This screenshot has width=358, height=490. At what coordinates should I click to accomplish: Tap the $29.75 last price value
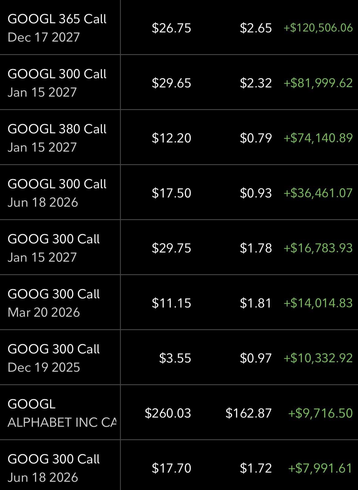pyautogui.click(x=171, y=248)
